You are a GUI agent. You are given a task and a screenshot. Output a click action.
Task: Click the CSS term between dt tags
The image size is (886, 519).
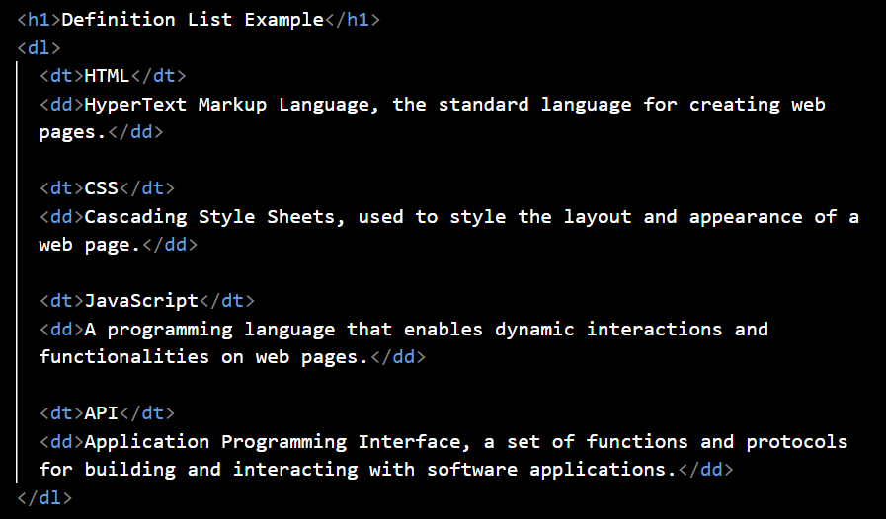[101, 188]
